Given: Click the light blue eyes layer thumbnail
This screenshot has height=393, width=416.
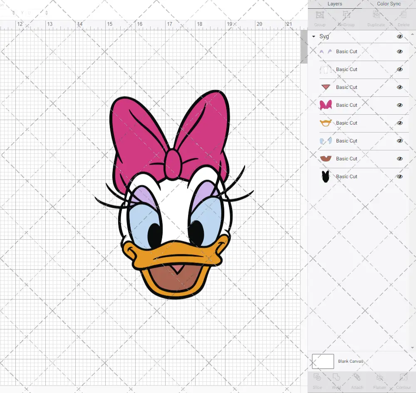Looking at the screenshot, I should click(x=326, y=141).
